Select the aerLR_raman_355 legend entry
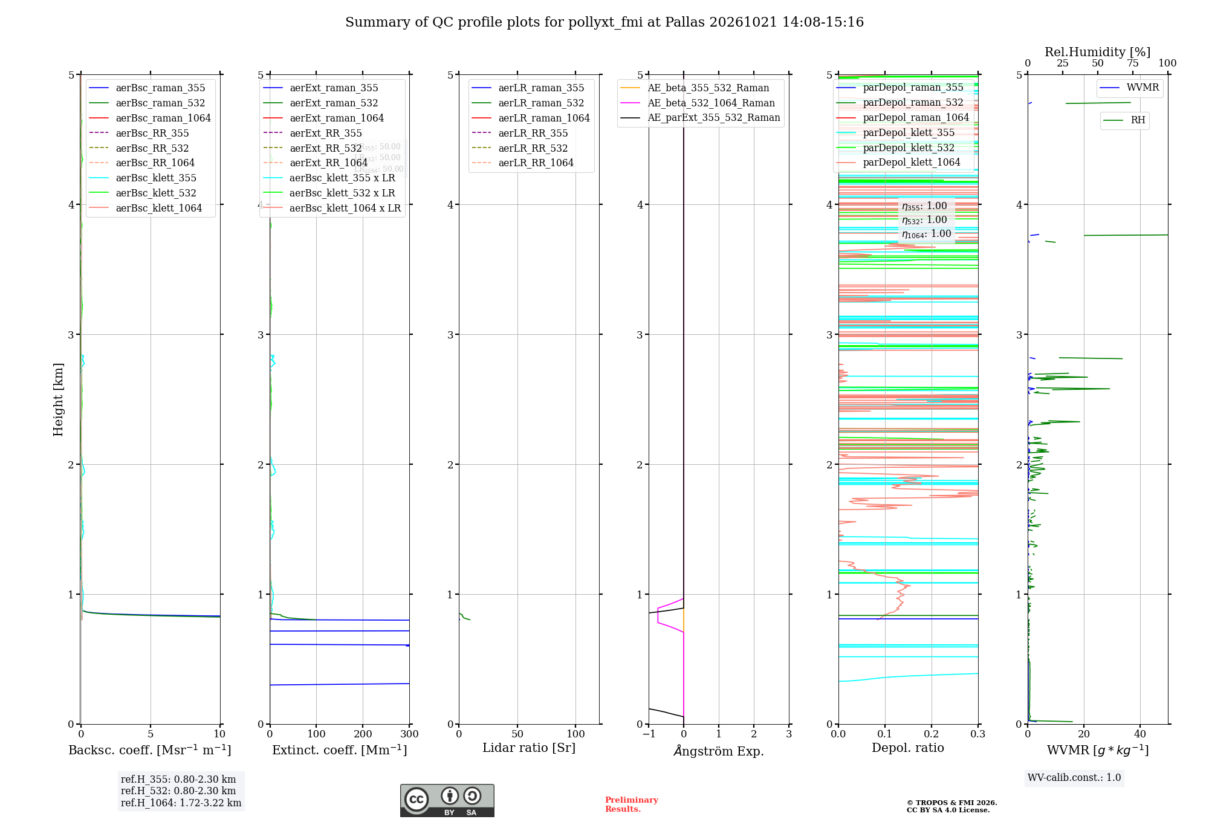 [x=528, y=88]
